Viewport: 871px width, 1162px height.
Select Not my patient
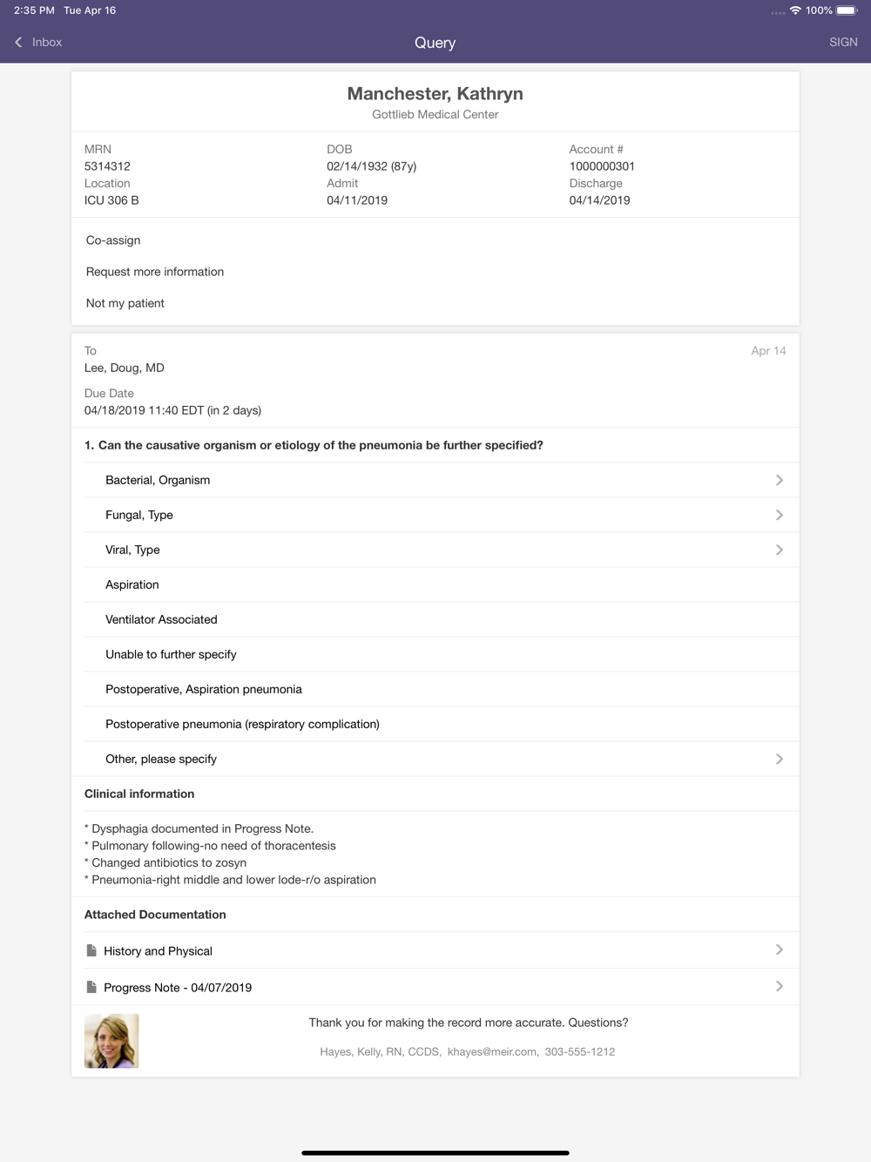[125, 303]
